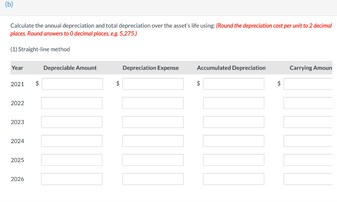Click the 2026 Depreciable Amount field
This screenshot has height=202, width=337.
click(x=72, y=179)
